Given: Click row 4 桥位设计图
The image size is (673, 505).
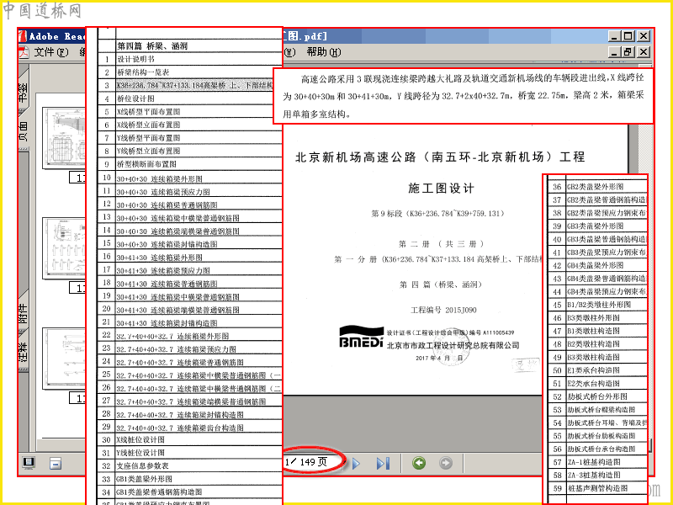Looking at the screenshot, I should pyautogui.click(x=190, y=98).
